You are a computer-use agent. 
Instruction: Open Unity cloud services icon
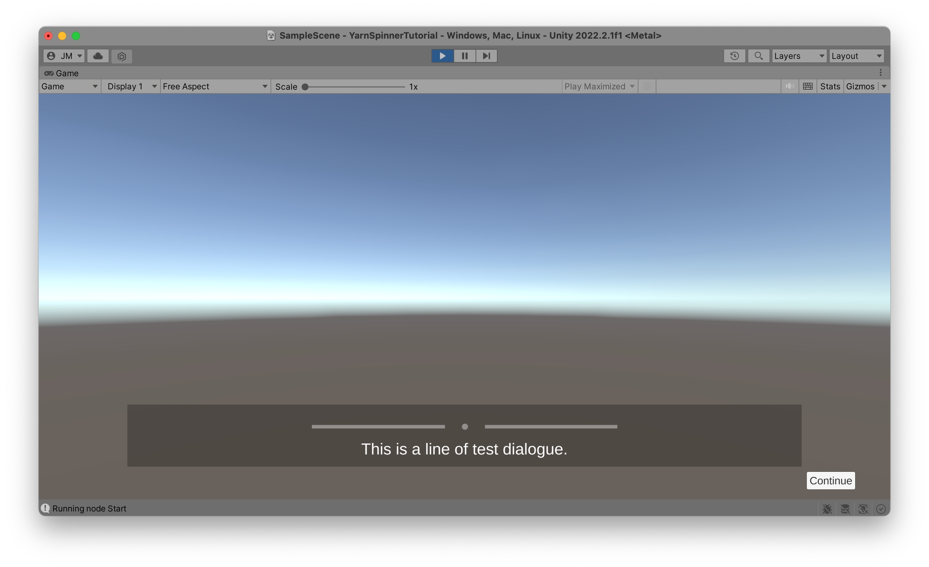point(98,56)
